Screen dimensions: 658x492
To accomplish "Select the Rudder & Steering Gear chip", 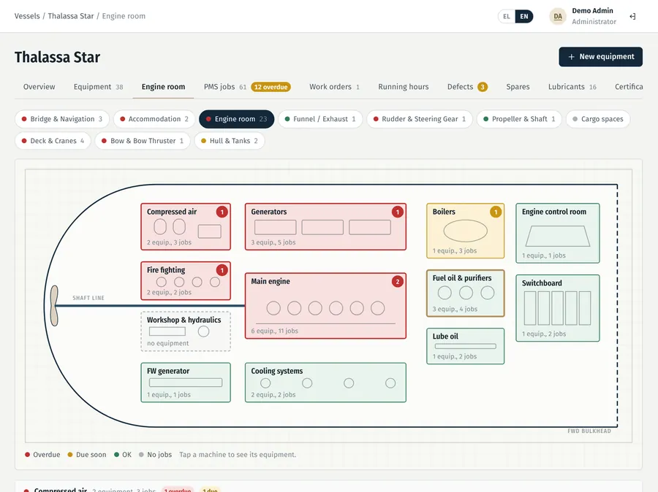I will click(x=420, y=119).
